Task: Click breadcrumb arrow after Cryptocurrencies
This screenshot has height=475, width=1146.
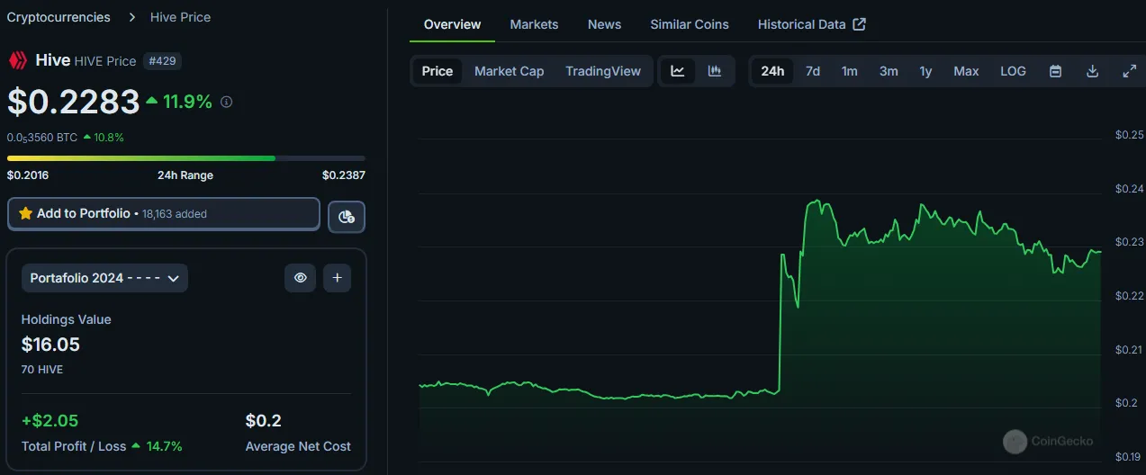Action: (132, 17)
